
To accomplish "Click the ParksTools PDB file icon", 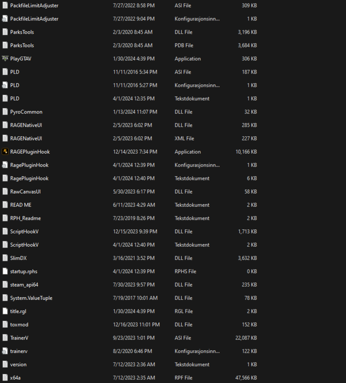I will [x=5, y=45].
